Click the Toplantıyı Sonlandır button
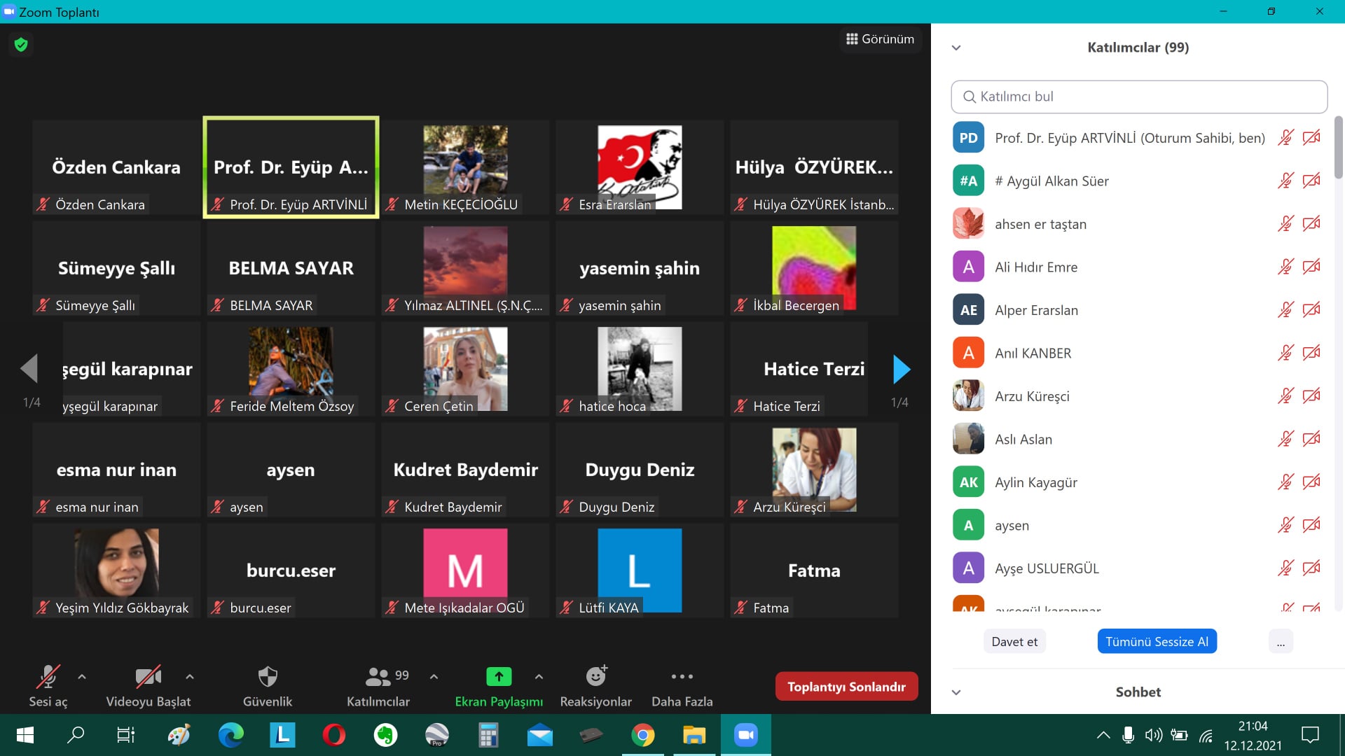Viewport: 1345px width, 756px height. [x=846, y=687]
